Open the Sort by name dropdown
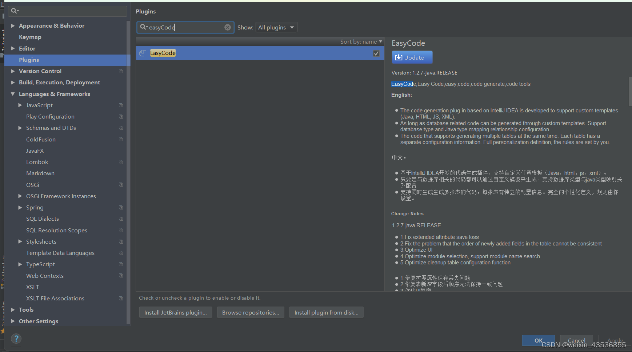 point(361,41)
